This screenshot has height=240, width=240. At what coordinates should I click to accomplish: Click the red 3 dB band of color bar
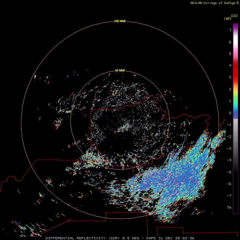235,77
